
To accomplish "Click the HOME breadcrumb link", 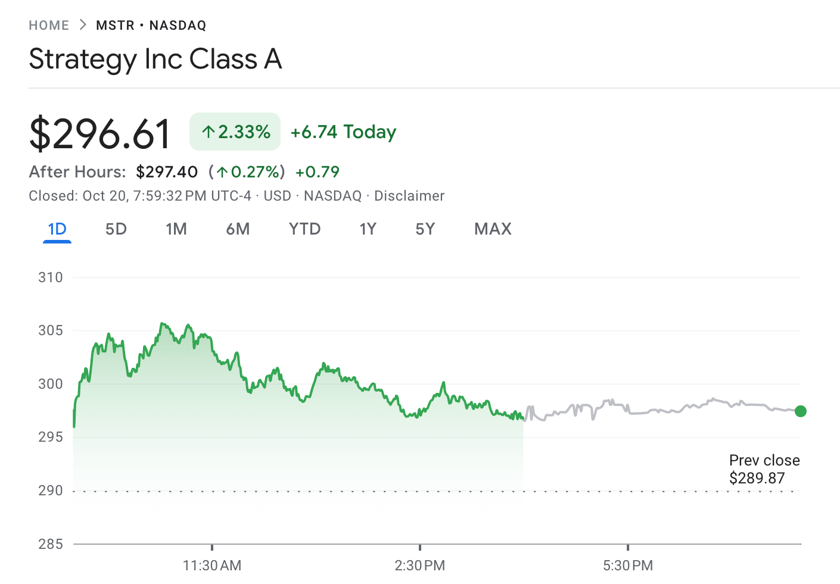I will pos(49,25).
